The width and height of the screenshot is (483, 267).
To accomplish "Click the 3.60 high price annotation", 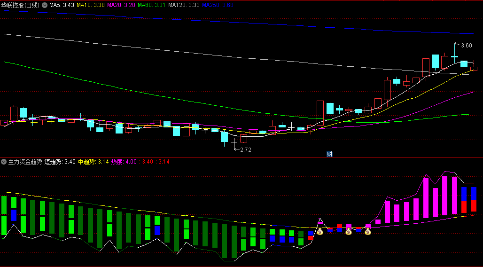I will 466,46.
